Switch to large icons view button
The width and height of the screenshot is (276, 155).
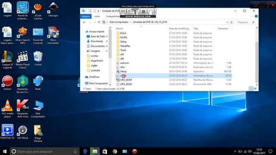pyautogui.click(x=255, y=89)
